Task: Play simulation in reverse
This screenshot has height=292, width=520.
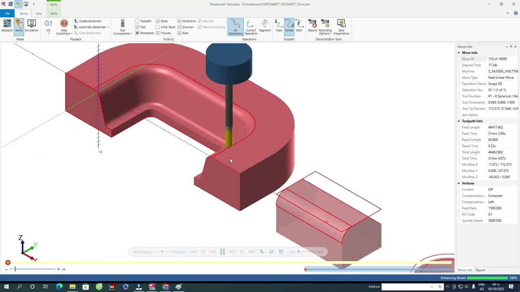Action: click(212, 252)
